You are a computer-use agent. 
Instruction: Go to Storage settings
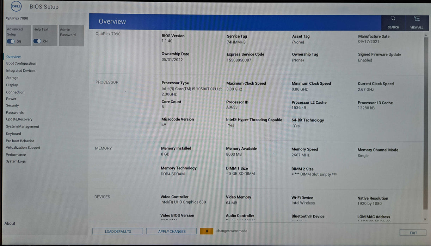click(x=12, y=78)
